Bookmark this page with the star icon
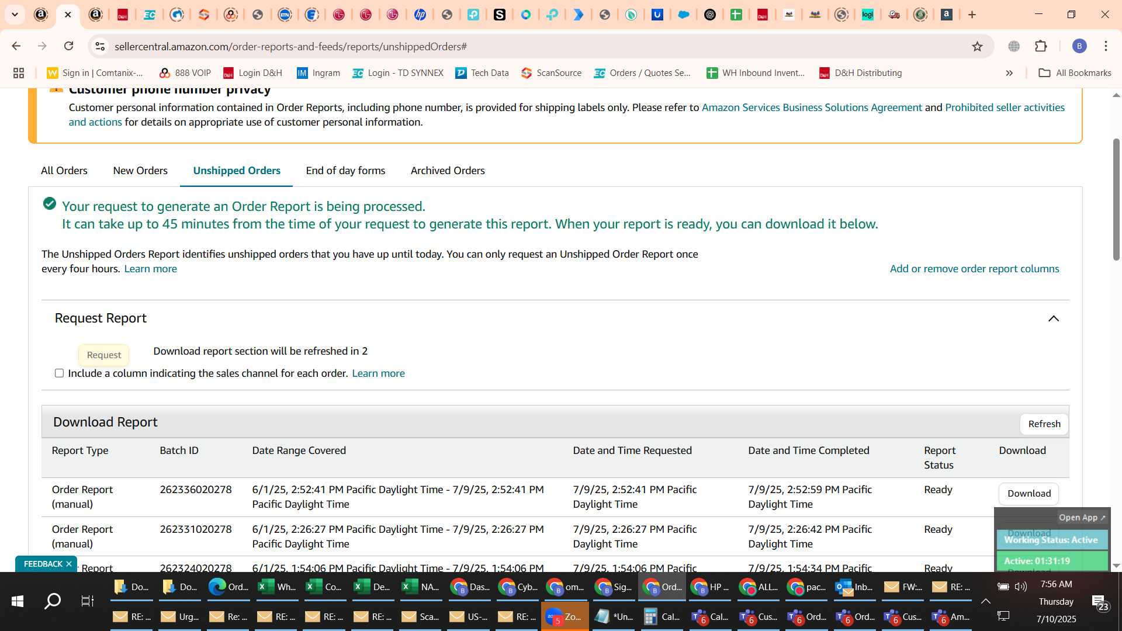Image resolution: width=1122 pixels, height=631 pixels. click(x=977, y=46)
